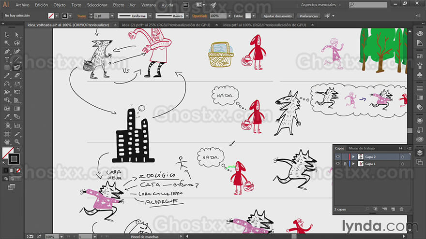426x239 pixels.
Task: Click the Opacidad label link
Action: click(x=199, y=16)
